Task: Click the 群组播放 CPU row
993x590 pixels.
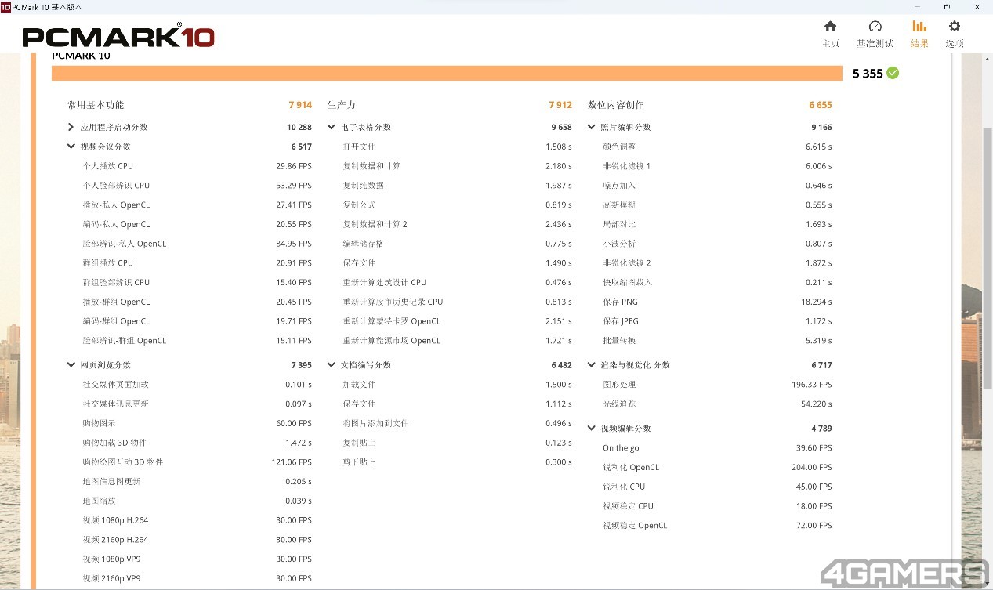Action: click(x=198, y=263)
